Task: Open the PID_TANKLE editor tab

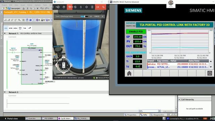Action: point(82,118)
